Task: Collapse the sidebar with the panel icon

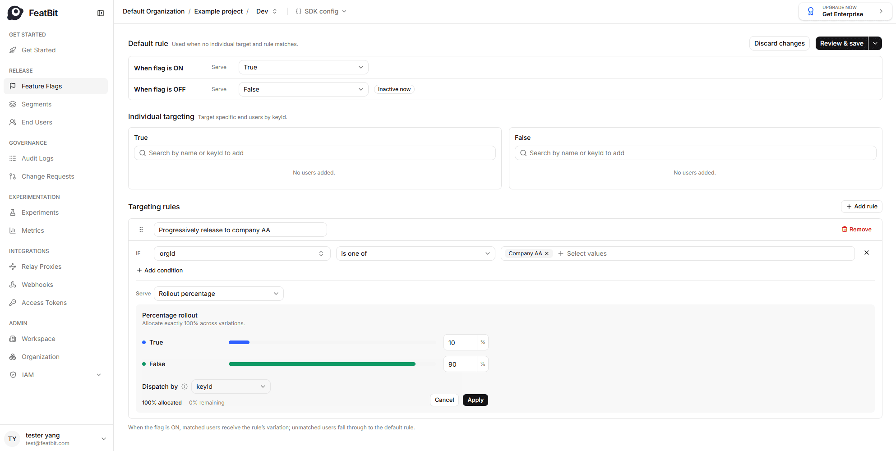Action: pos(101,13)
